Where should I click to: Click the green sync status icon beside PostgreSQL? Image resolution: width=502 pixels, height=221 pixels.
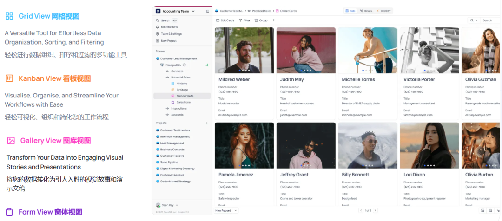(207, 65)
